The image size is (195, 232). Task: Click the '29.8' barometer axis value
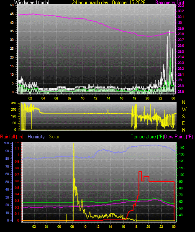pos(181,34)
